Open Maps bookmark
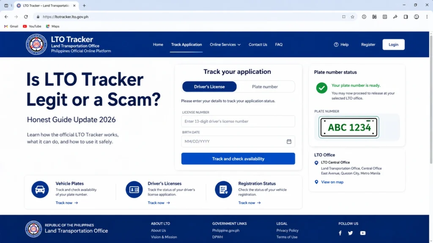This screenshot has width=433, height=243. click(52, 27)
